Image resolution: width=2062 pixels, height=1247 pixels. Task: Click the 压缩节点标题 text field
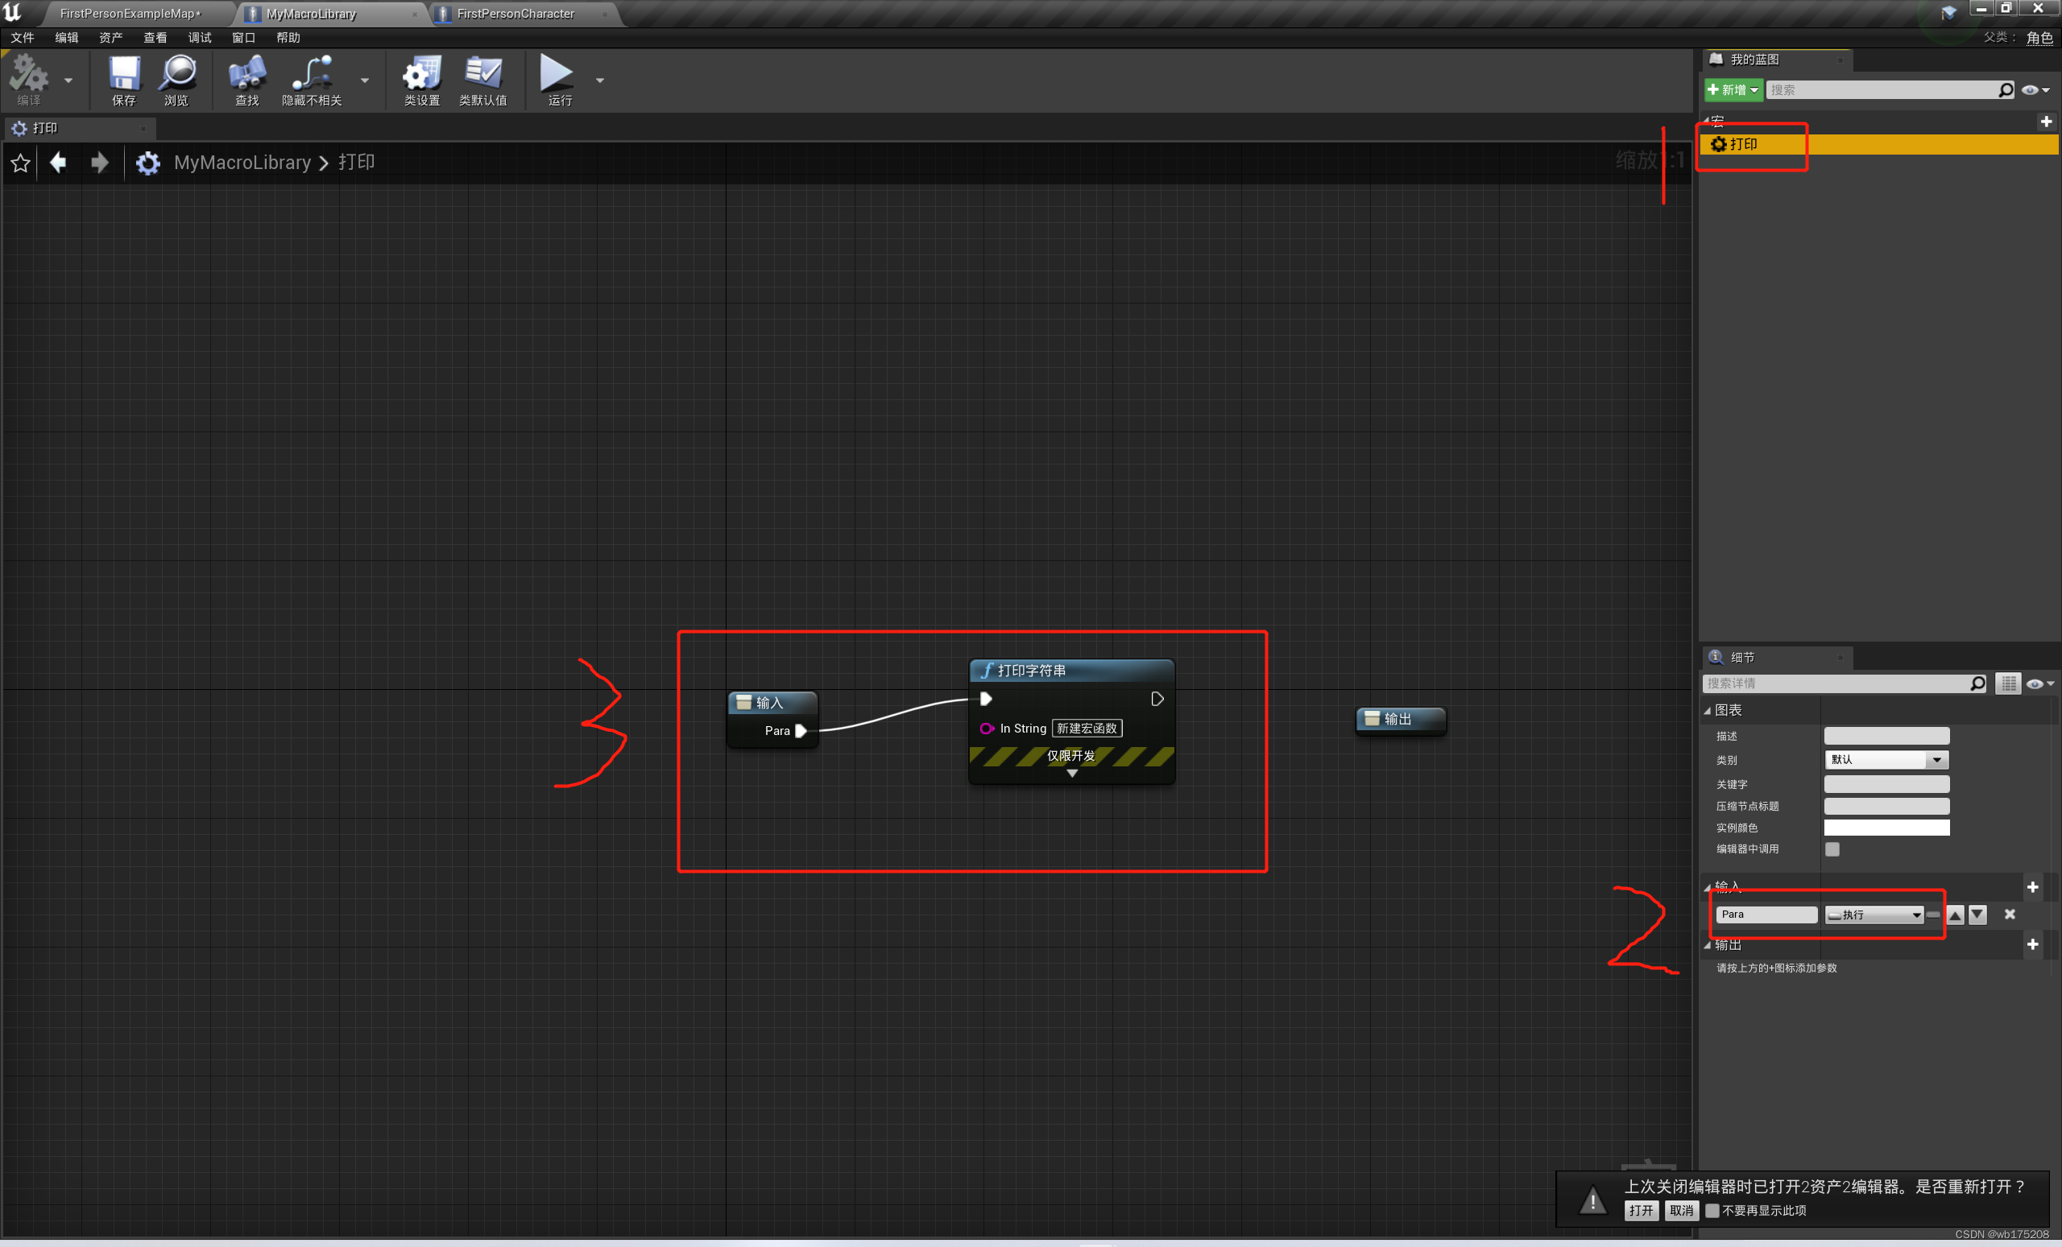pos(1886,806)
